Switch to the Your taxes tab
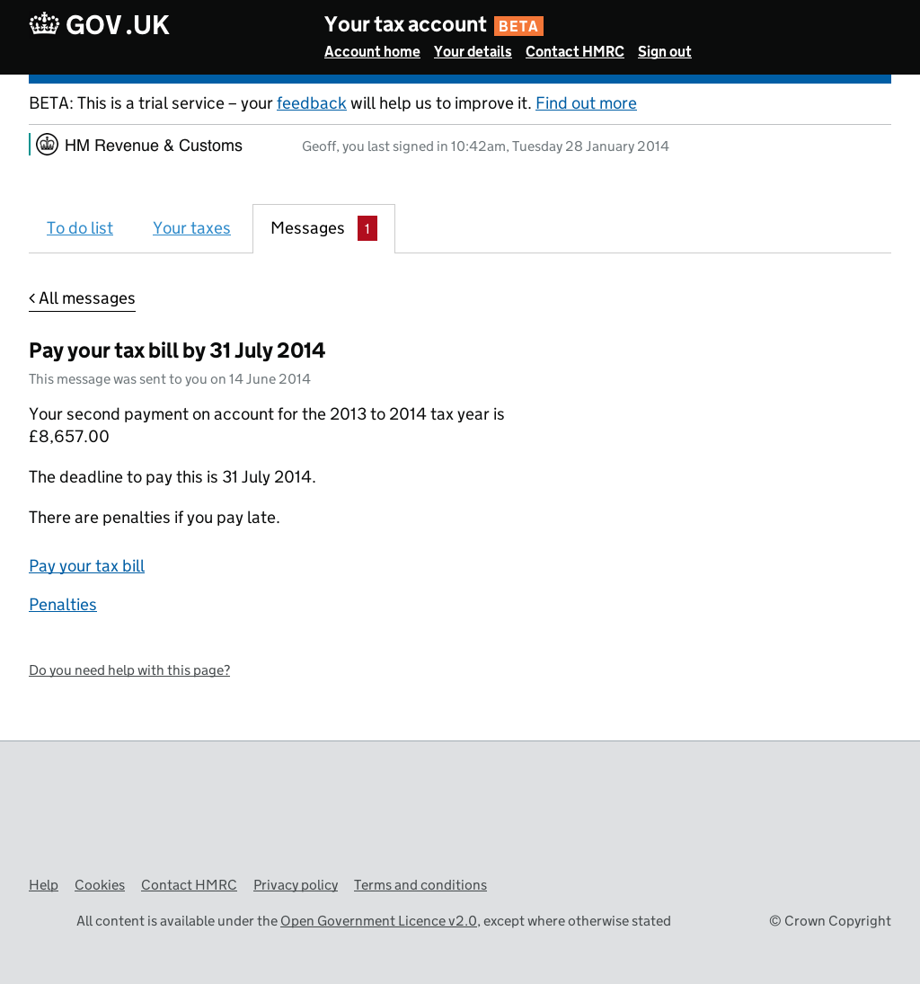Screen dimensions: 920x984 (191, 228)
